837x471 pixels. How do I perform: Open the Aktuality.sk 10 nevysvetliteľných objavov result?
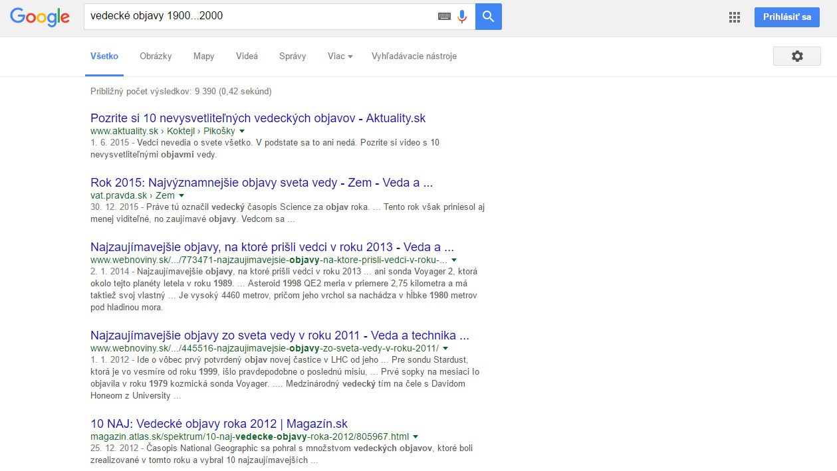coord(258,118)
